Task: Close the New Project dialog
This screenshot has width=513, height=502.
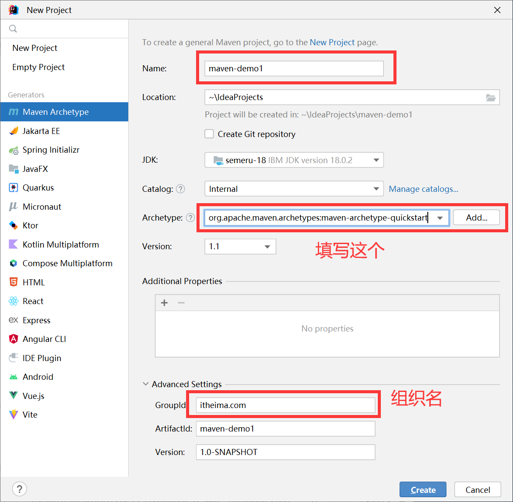Action: tap(497, 10)
